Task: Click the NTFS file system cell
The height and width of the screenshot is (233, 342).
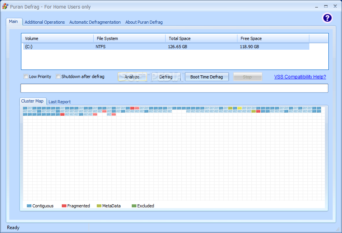Action: tap(101, 47)
